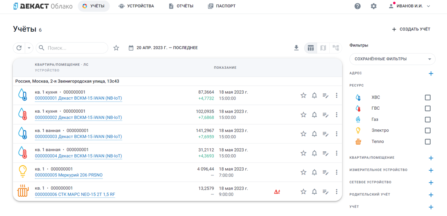The height and width of the screenshot is (216, 447).
Task: Click reading value 4 096,44
Action: click(x=206, y=169)
